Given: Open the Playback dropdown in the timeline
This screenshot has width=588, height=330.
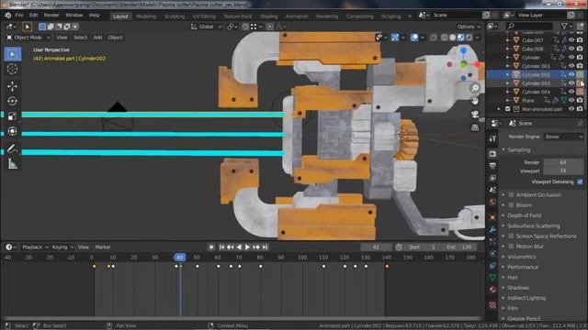Looking at the screenshot, I should point(35,247).
